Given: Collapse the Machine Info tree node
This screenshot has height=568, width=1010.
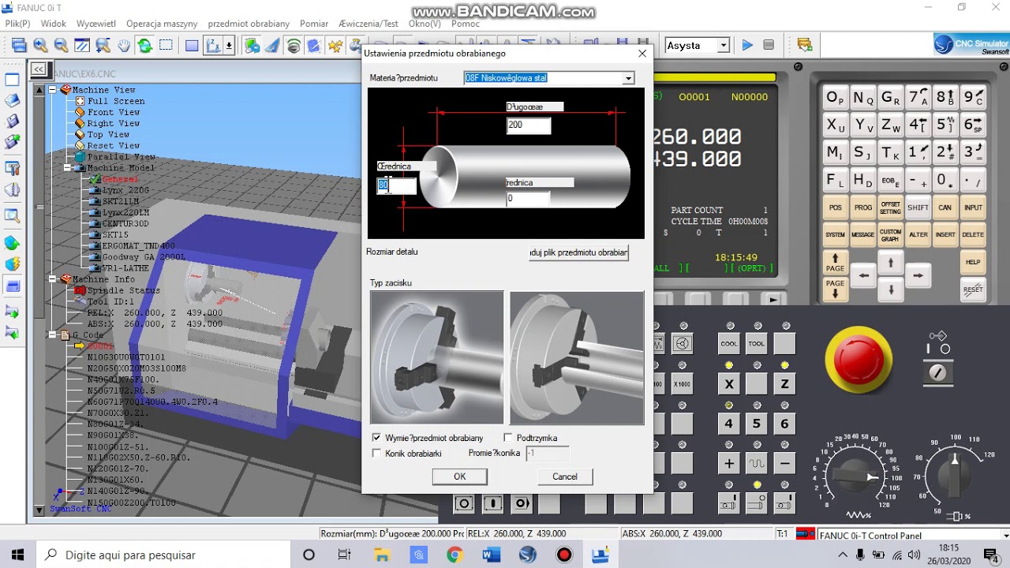Looking at the screenshot, I should click(x=53, y=279).
